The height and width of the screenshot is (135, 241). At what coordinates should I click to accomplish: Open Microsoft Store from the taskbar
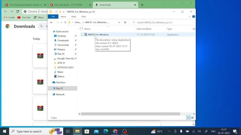(x=87, y=131)
